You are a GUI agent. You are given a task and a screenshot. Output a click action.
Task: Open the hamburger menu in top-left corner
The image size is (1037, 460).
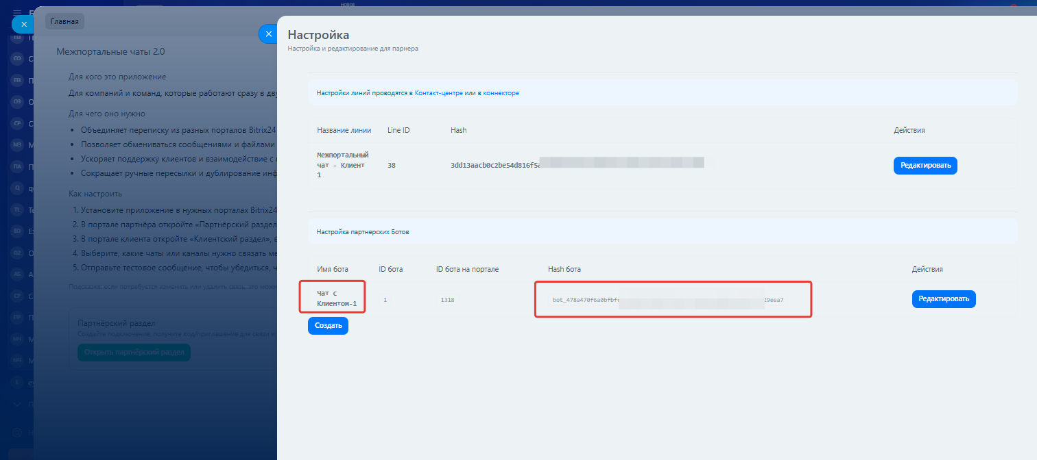17,12
